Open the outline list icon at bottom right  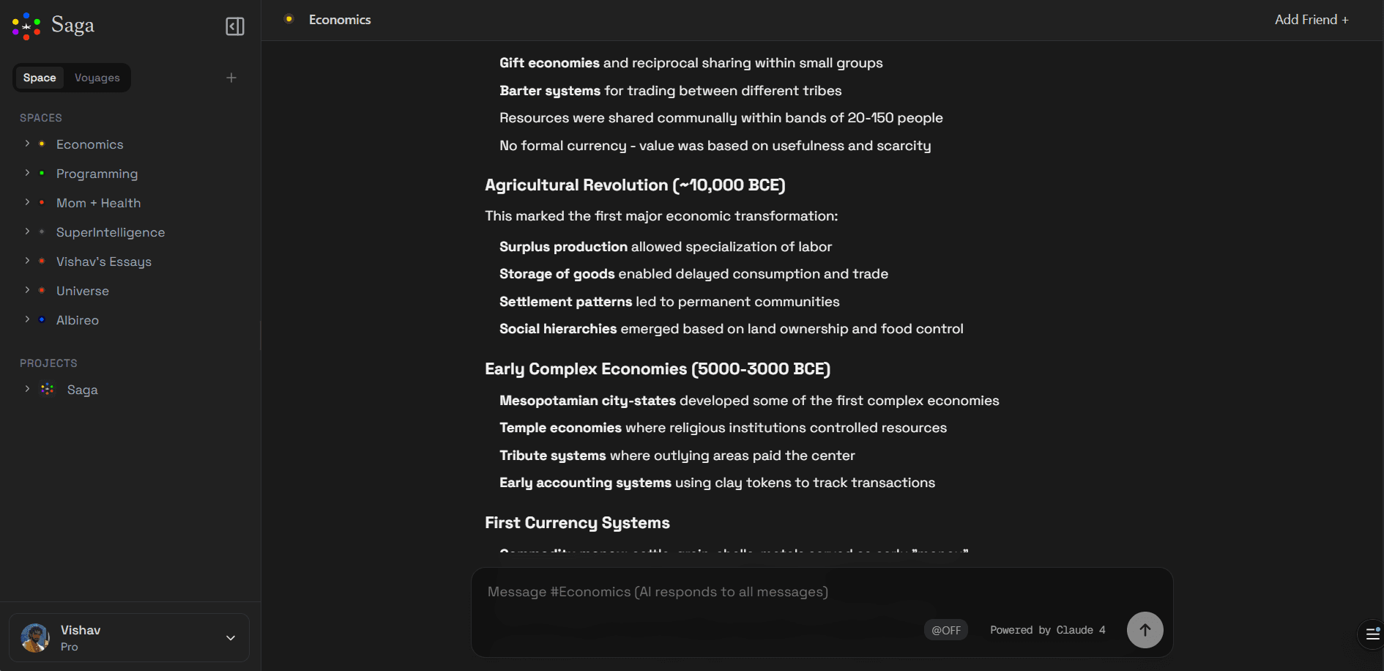1373,634
